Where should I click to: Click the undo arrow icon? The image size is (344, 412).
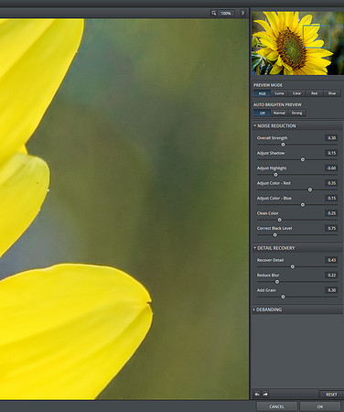(257, 395)
